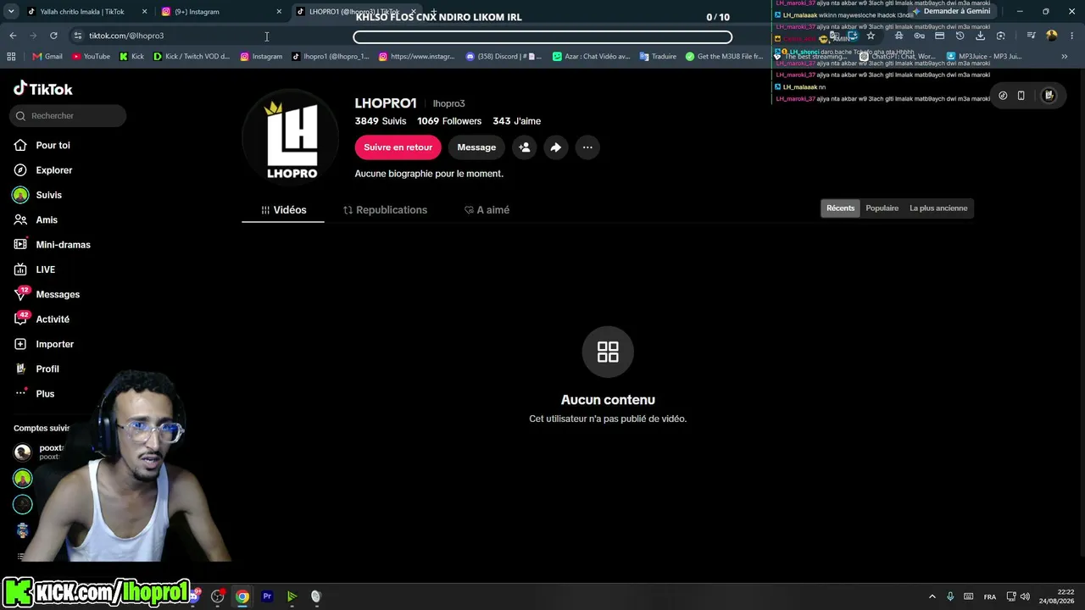Click the Demander à Gemini button

click(951, 12)
